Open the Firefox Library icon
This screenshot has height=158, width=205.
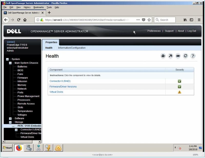pyautogui.click(x=185, y=20)
